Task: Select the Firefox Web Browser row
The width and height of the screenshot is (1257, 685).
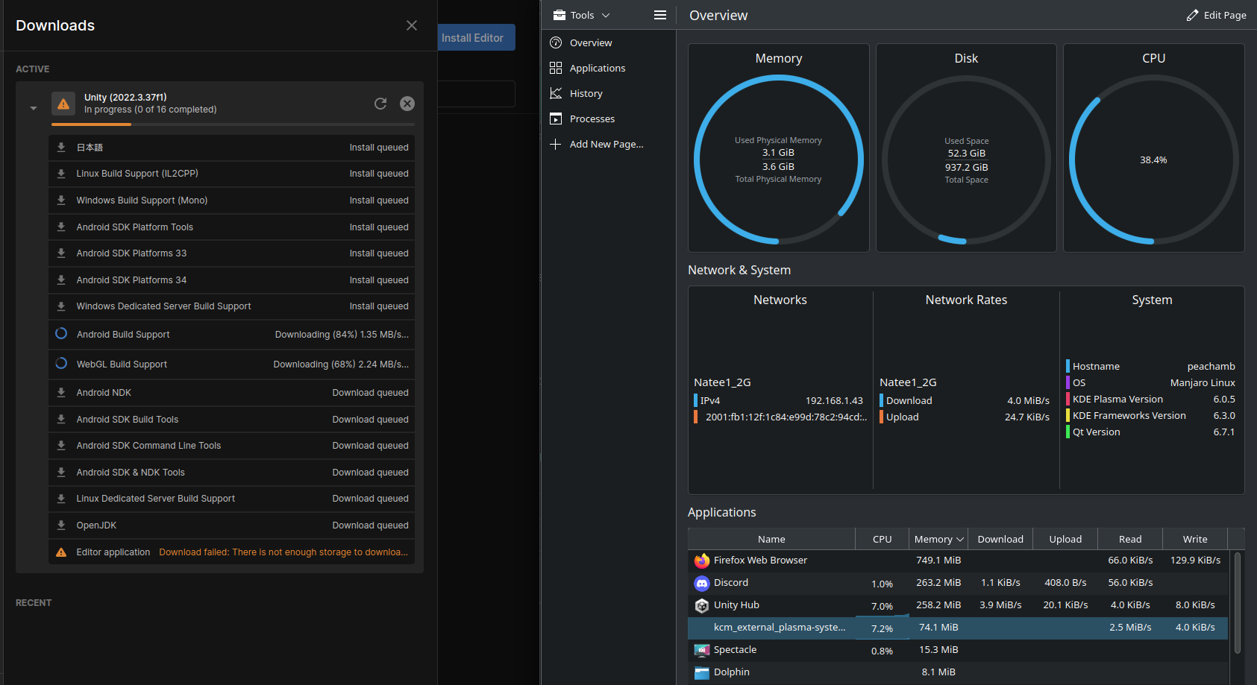Action: (x=760, y=561)
